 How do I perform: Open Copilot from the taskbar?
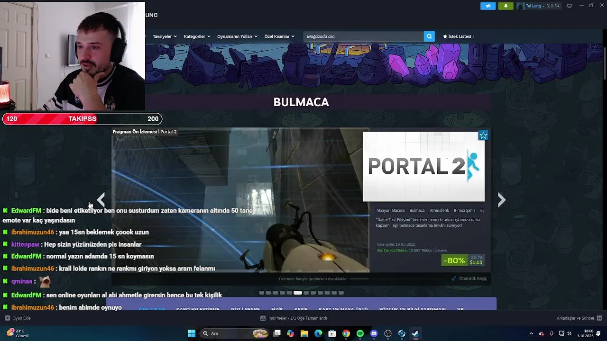291,333
